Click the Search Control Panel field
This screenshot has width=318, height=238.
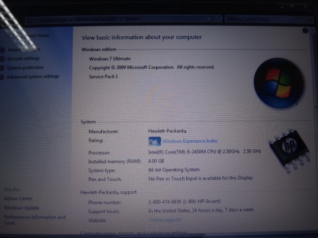[x=269, y=19]
